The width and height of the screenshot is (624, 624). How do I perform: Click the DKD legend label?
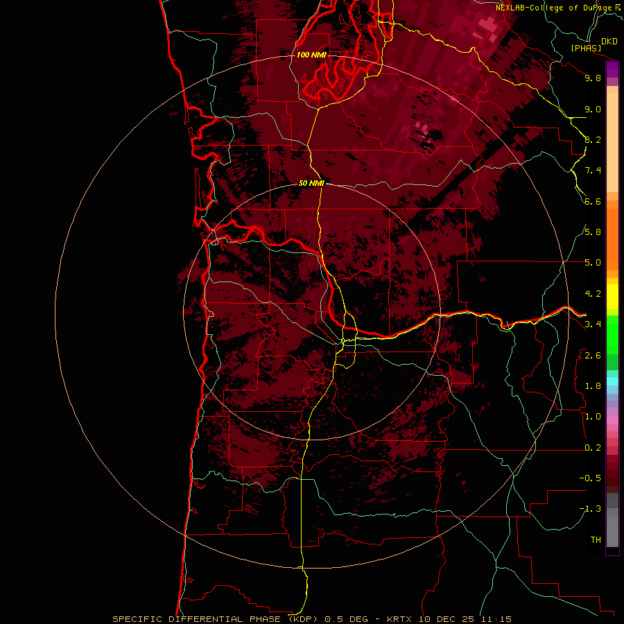click(x=609, y=41)
